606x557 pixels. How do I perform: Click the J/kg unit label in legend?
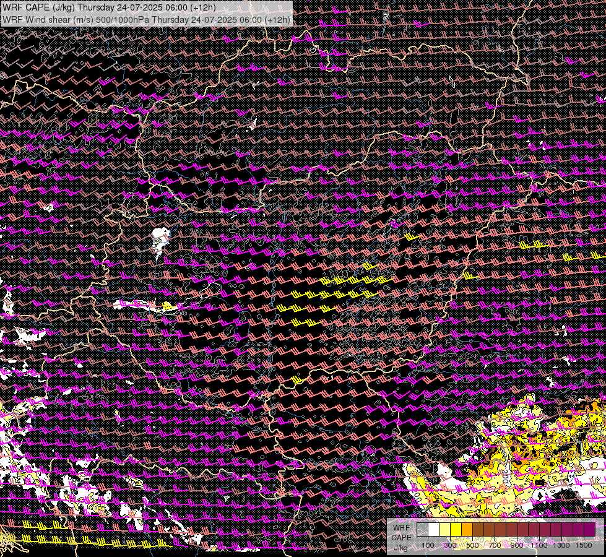tap(401, 548)
